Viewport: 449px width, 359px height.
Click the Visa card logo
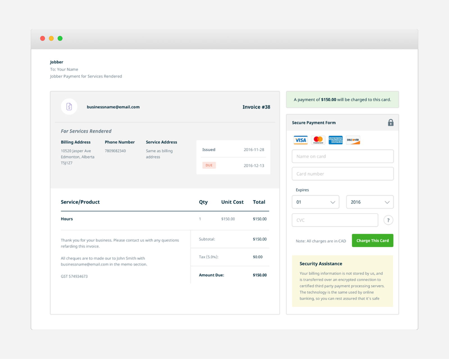pyautogui.click(x=300, y=140)
